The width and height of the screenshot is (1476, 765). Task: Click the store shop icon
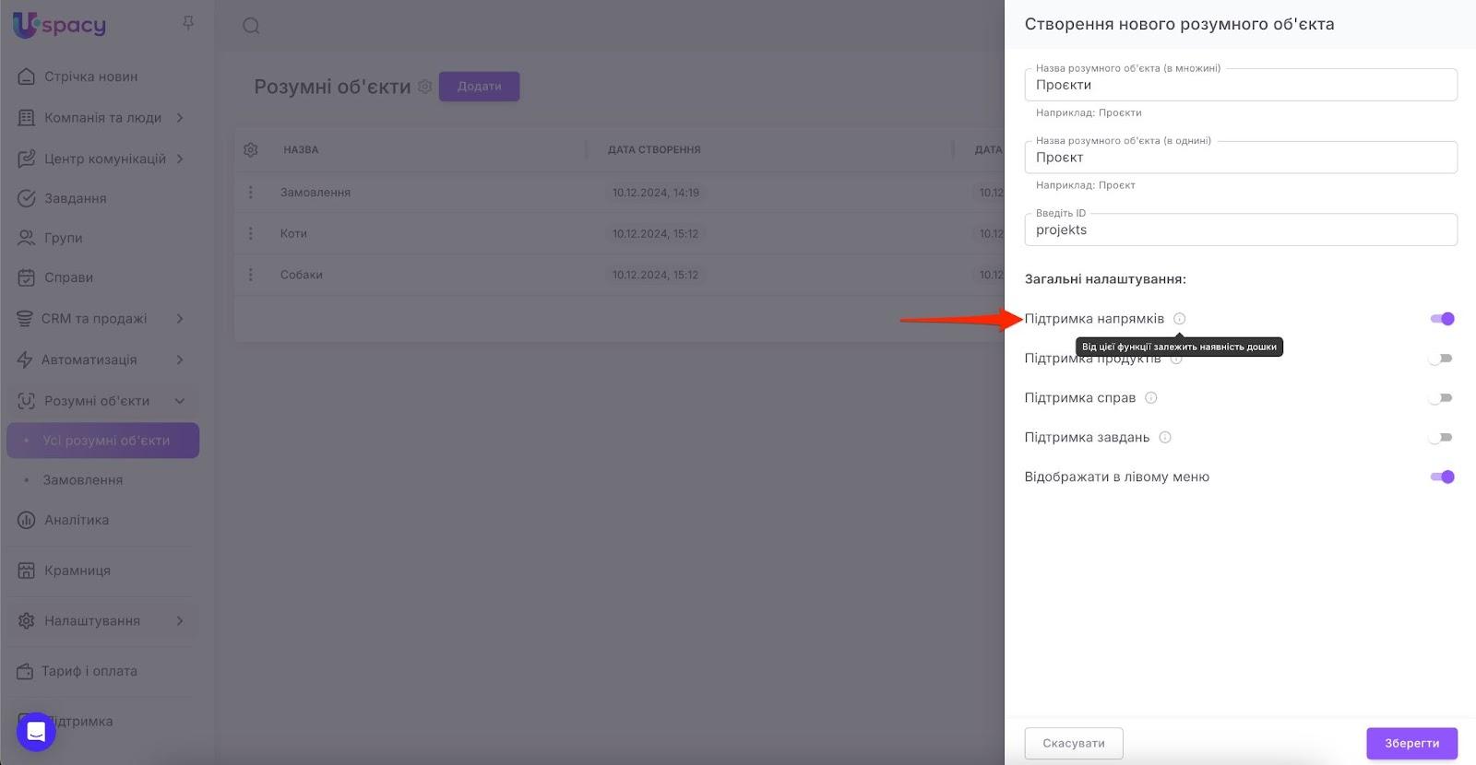[27, 571]
